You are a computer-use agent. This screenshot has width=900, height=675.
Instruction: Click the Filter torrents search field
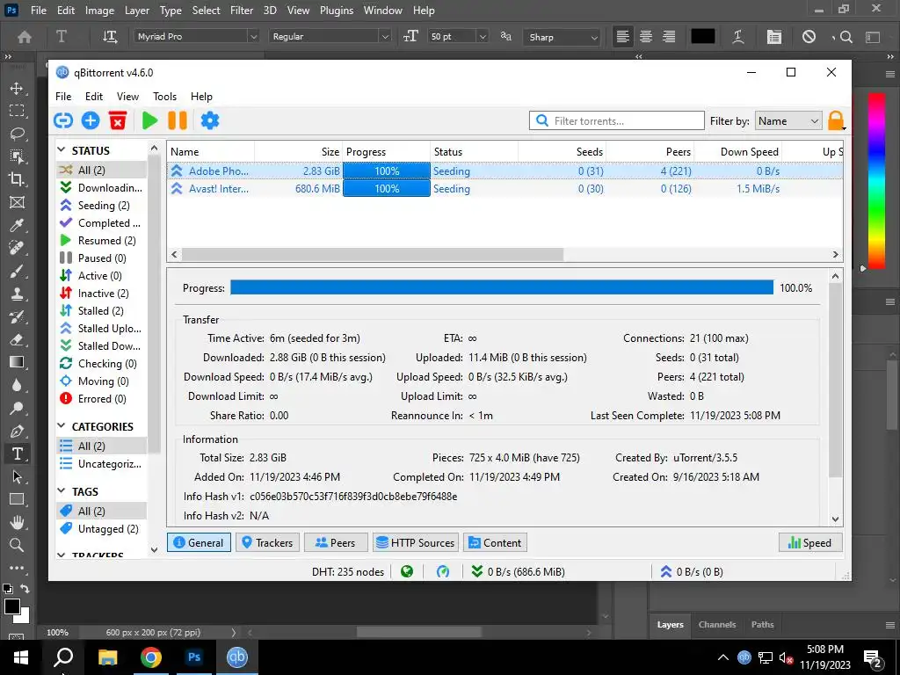[x=616, y=121]
